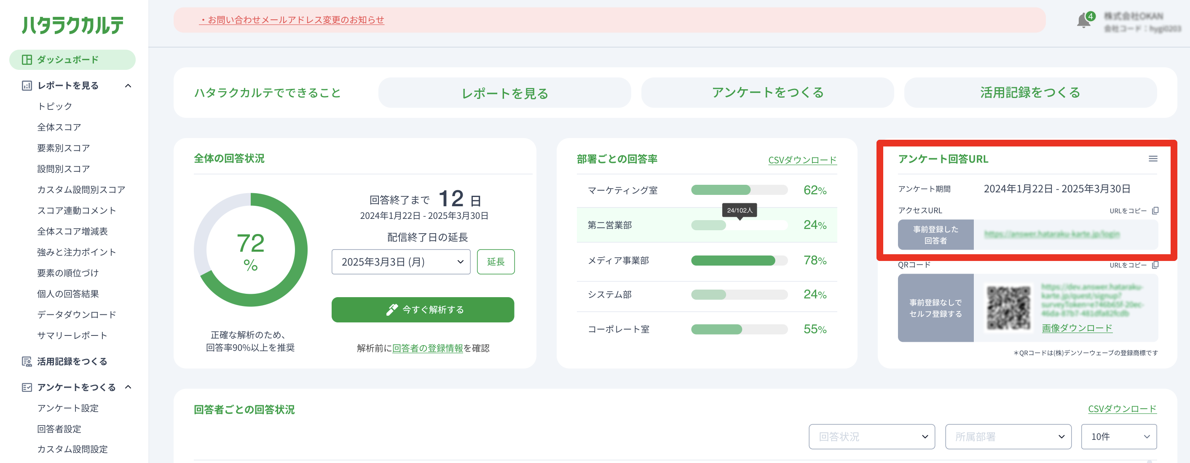
Task: Open 個人の回答結果 page
Action: (x=68, y=294)
